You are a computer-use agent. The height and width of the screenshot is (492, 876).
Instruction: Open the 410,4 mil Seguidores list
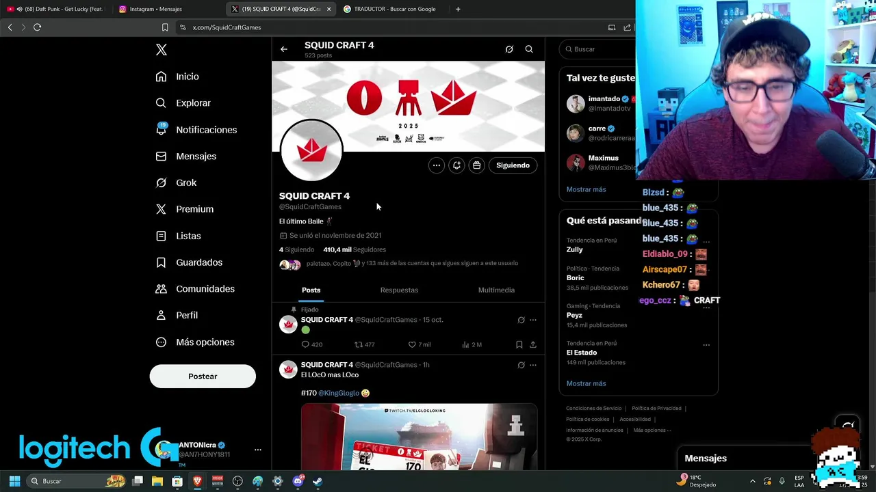click(x=355, y=249)
